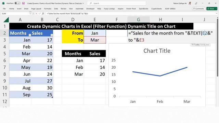Click the From cell containing Jan
The height and width of the screenshot is (123, 219).
(x=95, y=33)
